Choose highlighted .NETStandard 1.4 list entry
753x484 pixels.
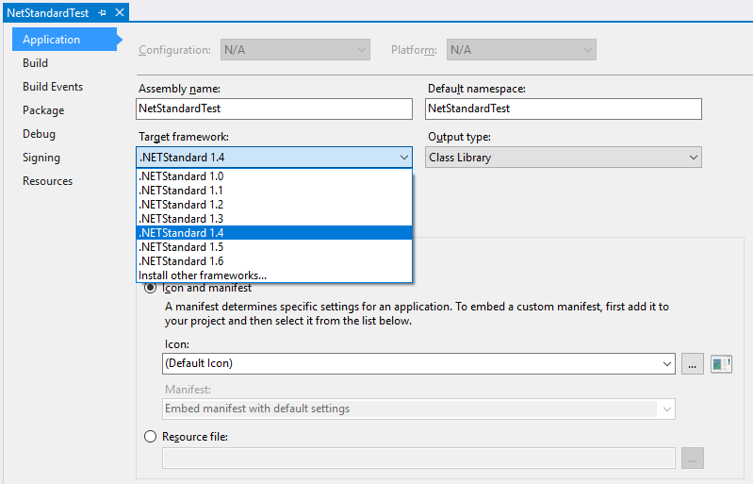click(x=274, y=233)
